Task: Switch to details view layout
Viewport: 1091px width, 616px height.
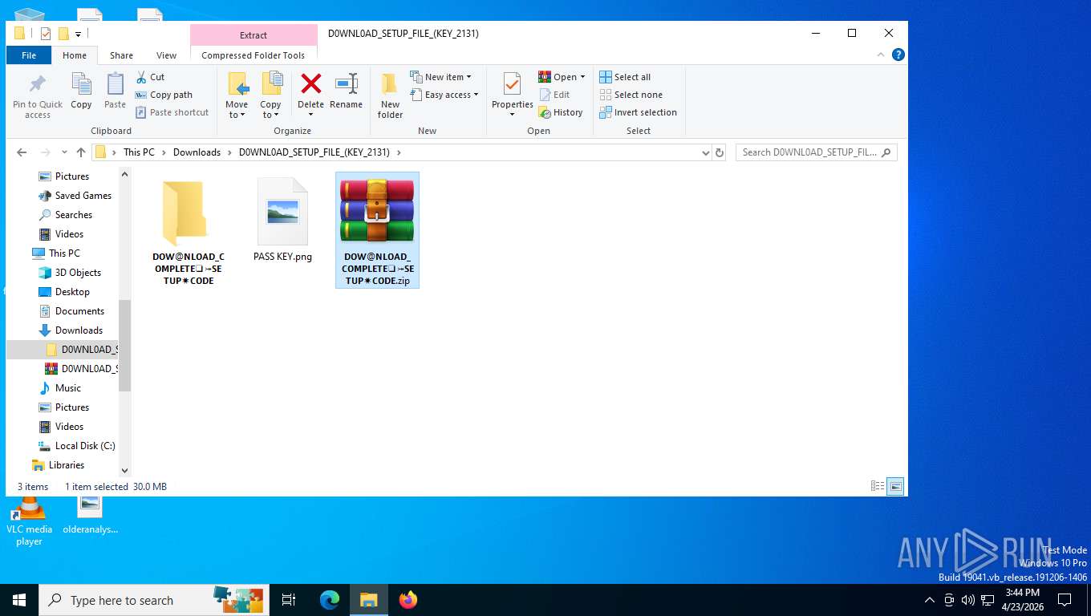Action: (x=878, y=486)
